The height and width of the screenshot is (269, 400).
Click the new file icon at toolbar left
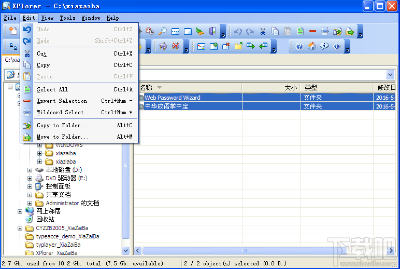(13, 31)
